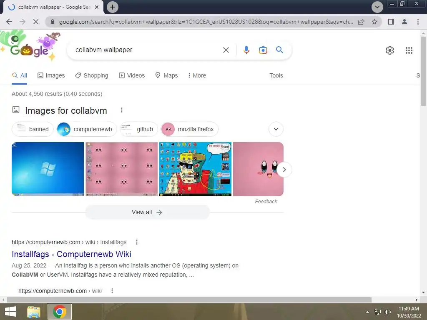Viewport: 427px width, 320px height.
Task: Show hidden system tray icons
Action: [367, 312]
